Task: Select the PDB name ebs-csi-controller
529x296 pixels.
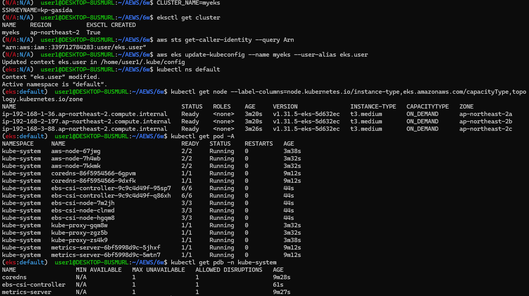Action: pos(34,285)
